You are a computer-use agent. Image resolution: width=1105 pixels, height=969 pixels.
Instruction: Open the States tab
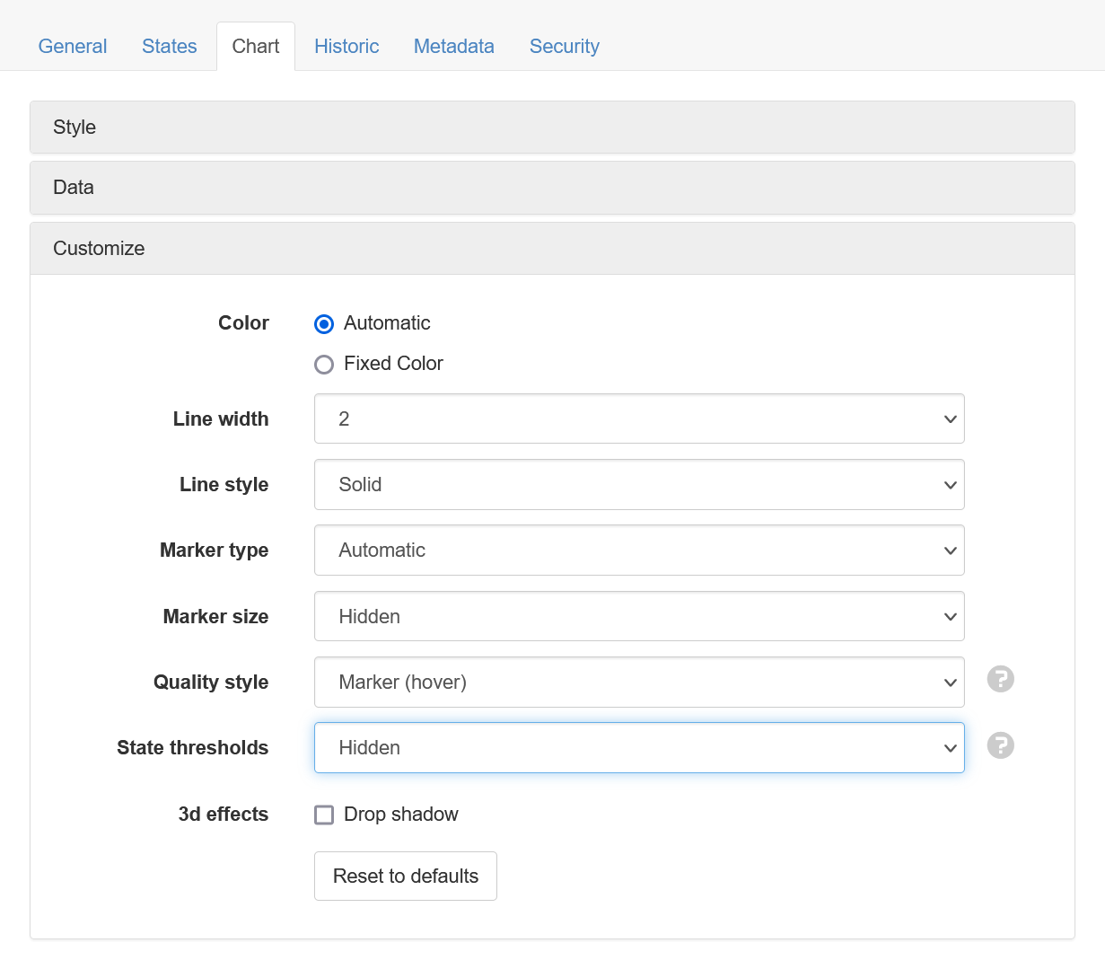169,47
